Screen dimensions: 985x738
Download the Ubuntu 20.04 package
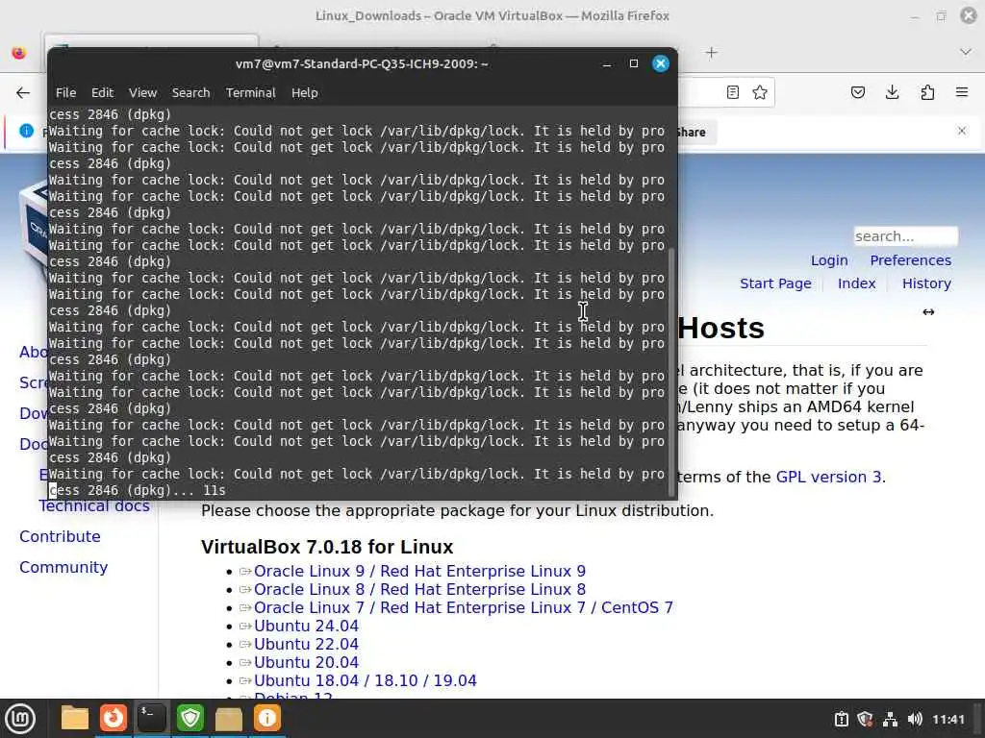pos(306,662)
